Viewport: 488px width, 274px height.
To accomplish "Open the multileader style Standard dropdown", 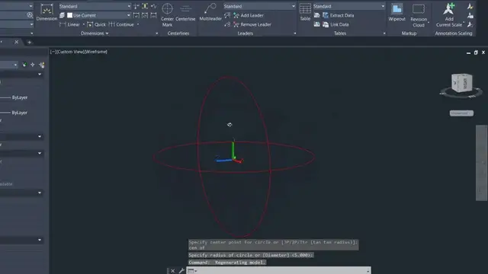I will click(x=259, y=6).
